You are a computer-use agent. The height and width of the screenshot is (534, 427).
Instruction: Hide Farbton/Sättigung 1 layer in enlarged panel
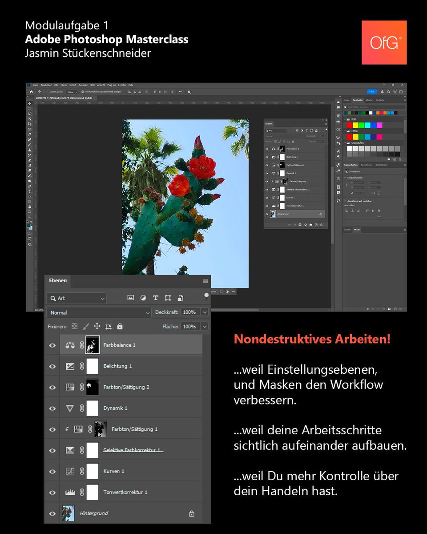pos(52,429)
